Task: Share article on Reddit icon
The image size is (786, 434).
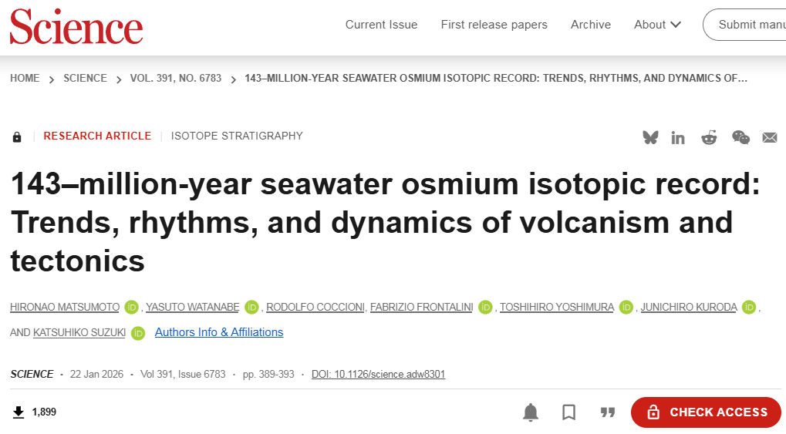Action: (709, 137)
